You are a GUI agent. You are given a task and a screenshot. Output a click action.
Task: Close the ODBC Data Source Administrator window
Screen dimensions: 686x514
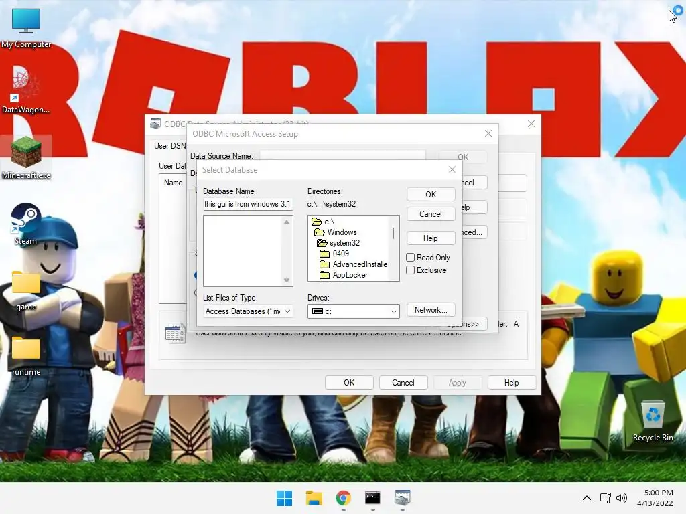[531, 124]
